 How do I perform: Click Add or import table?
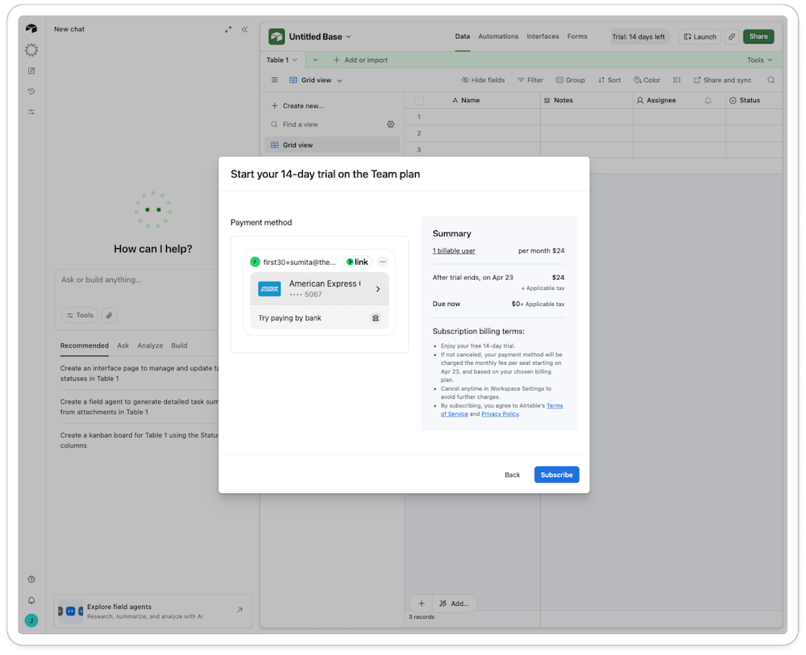click(360, 60)
